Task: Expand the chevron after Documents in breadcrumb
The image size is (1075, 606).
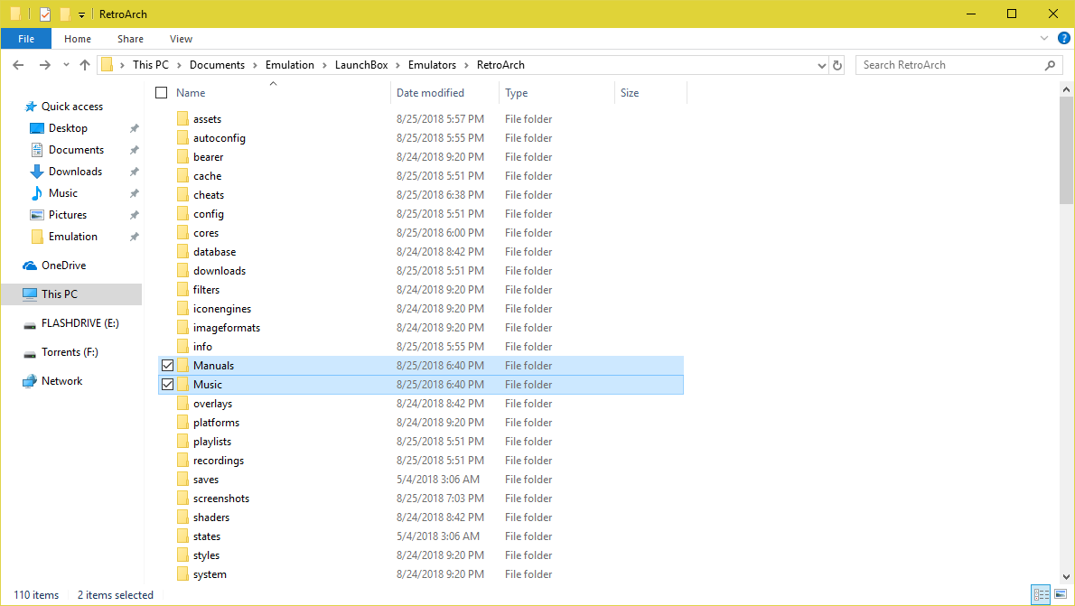Action: point(255,65)
